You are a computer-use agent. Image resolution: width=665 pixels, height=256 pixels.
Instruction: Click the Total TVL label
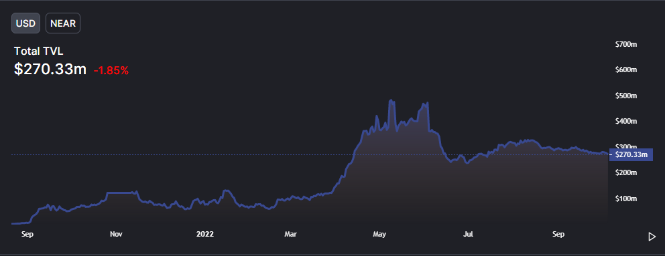[x=39, y=51]
